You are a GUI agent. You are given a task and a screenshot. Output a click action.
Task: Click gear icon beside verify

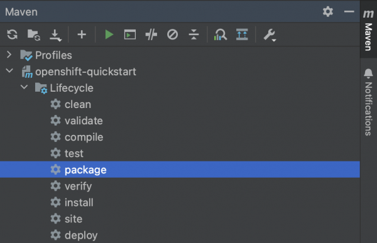pyautogui.click(x=55, y=186)
